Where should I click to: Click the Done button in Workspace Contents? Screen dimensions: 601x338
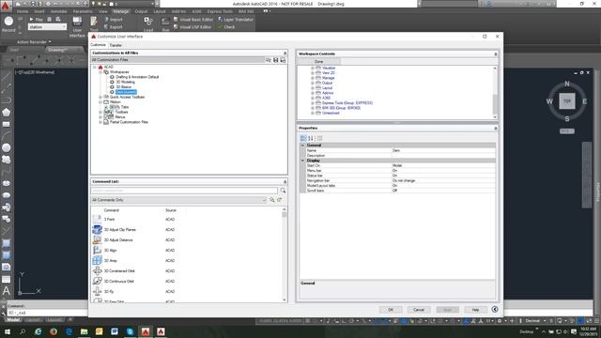tap(319, 62)
